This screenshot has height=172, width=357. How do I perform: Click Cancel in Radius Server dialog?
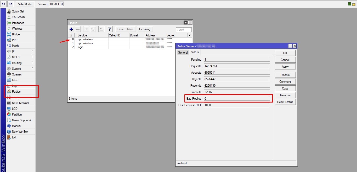[285, 60]
